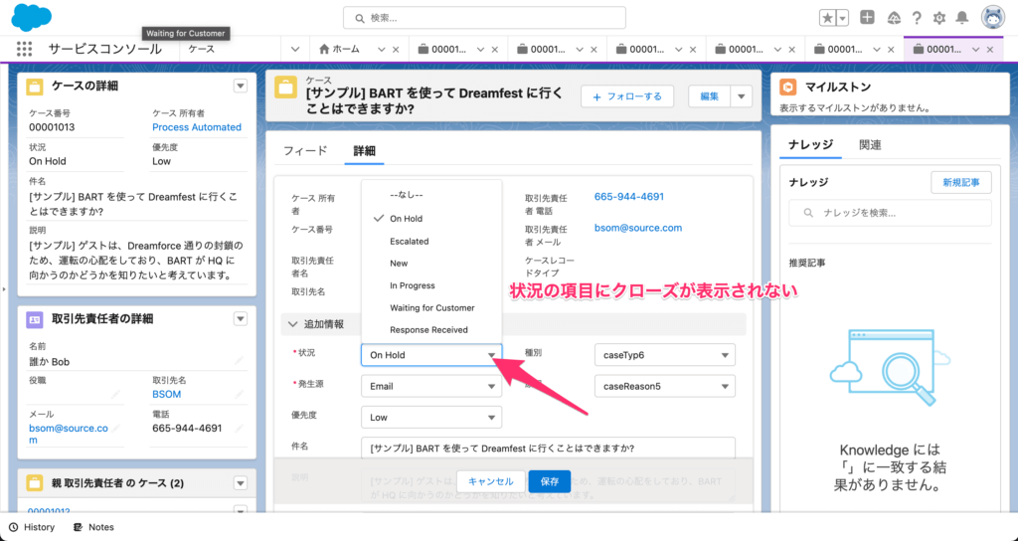Open the caseReason5 dropdown

(665, 386)
